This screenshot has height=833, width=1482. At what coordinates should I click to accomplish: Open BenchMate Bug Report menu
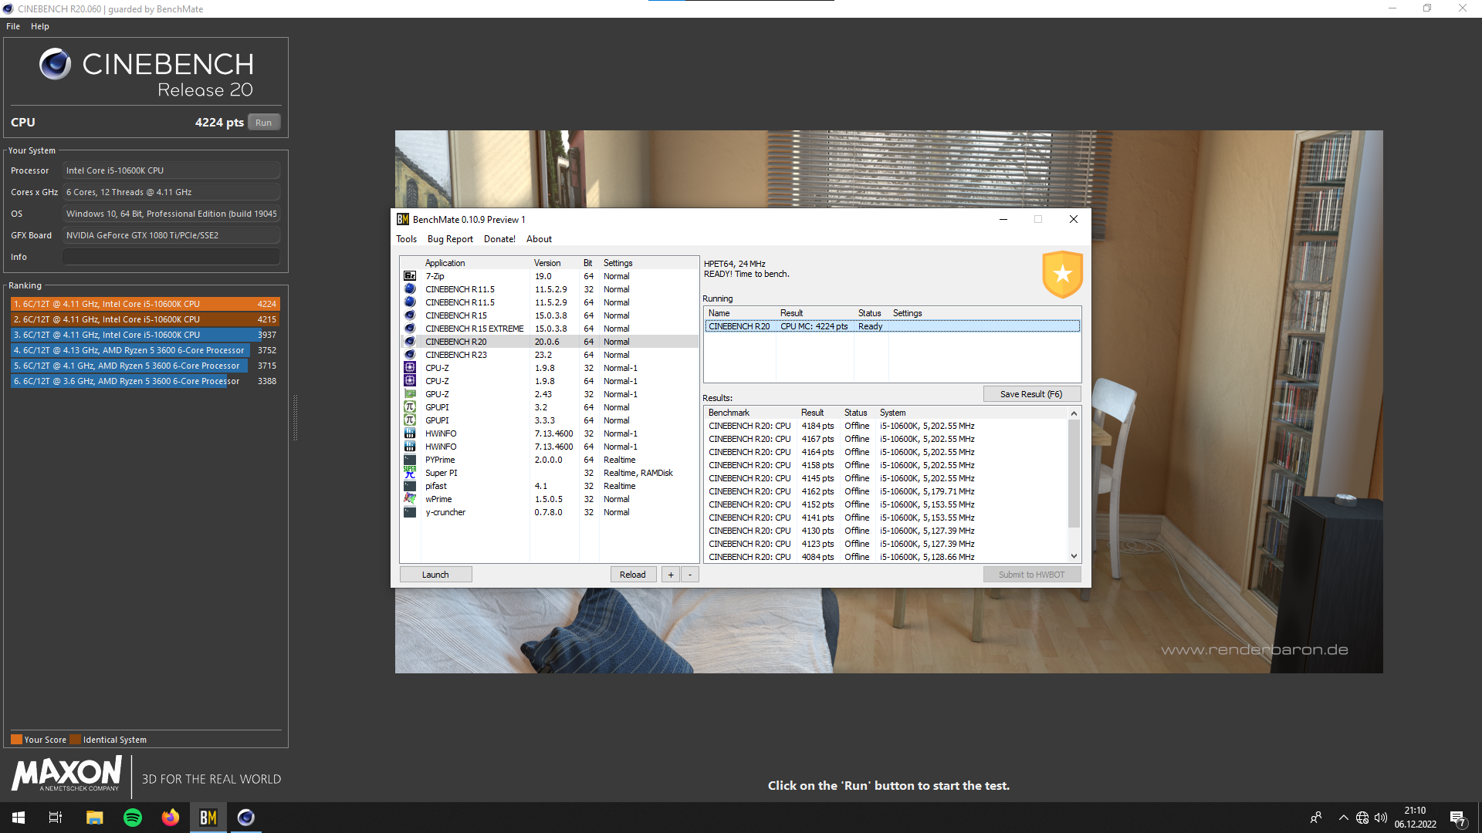click(x=450, y=239)
